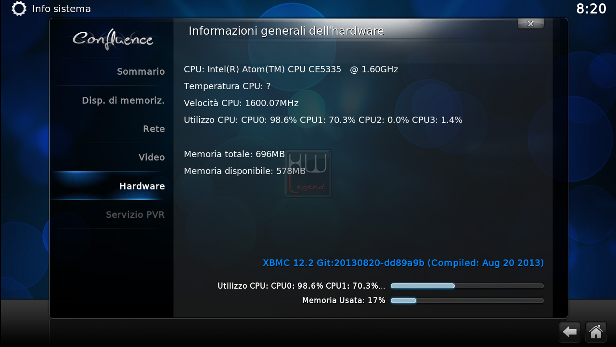
Task: Click the CPU usage progress bar
Action: point(467,286)
